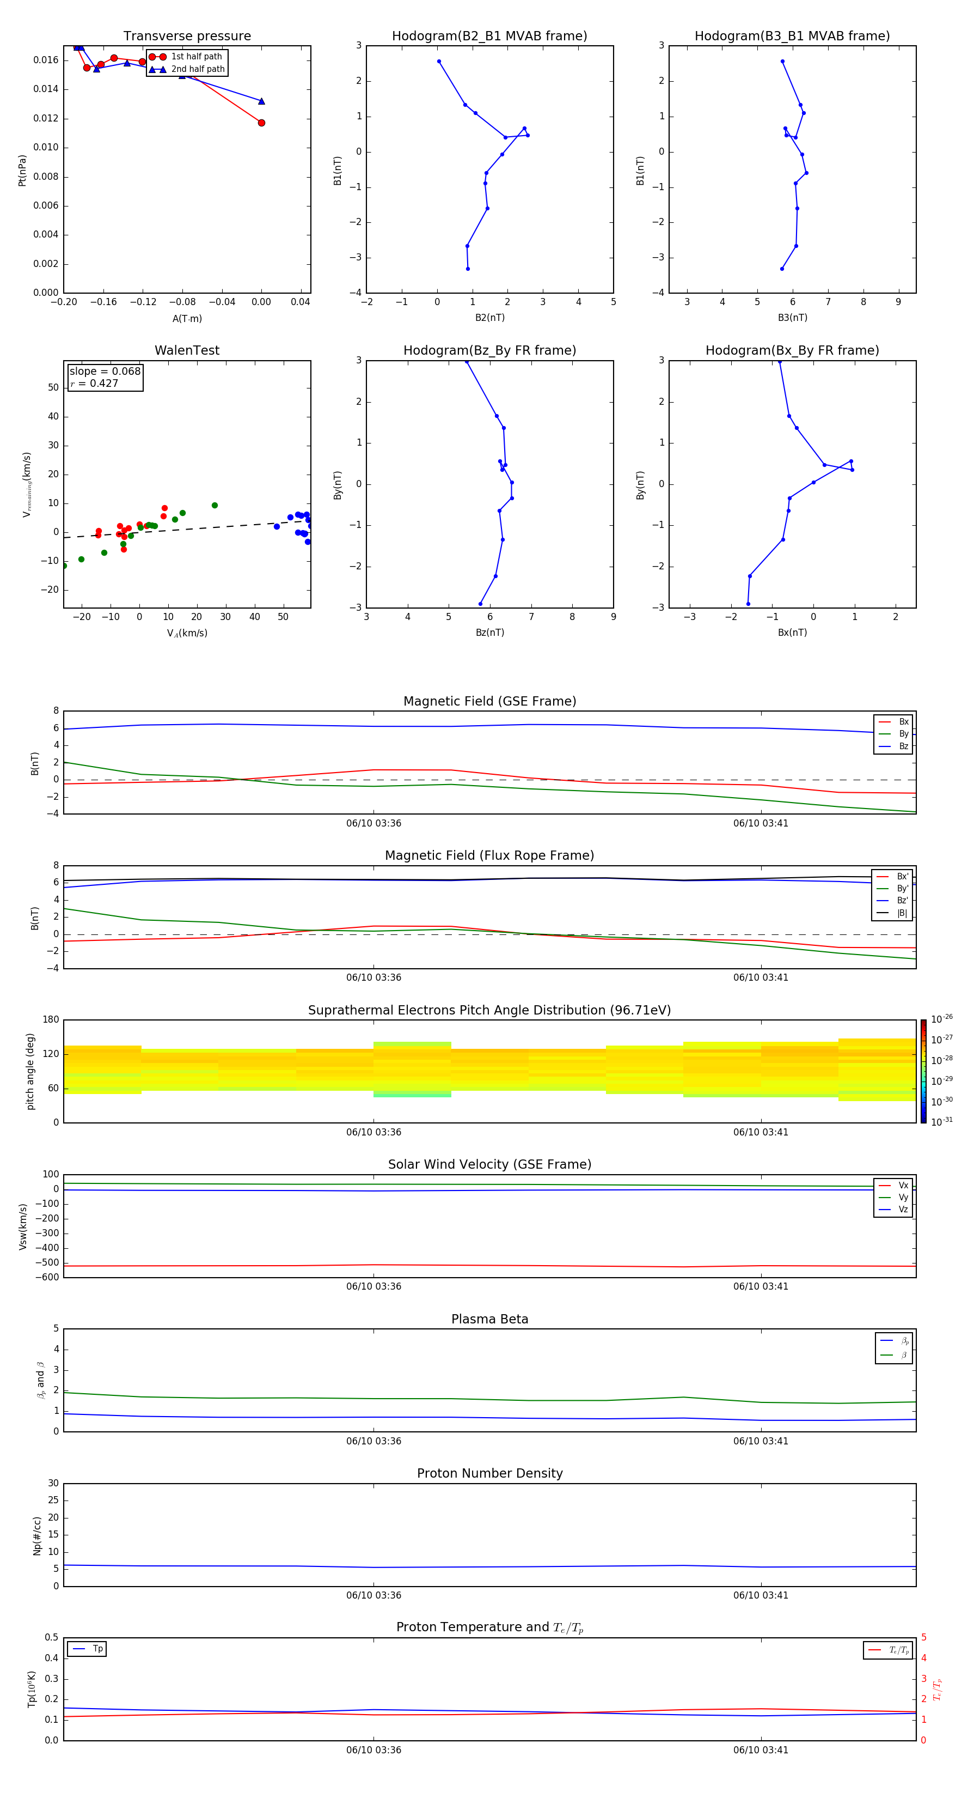Click the "Hodogram(B2_B1 MVAB frame)" title
This screenshot has height=1798, width=980.
tap(489, 37)
